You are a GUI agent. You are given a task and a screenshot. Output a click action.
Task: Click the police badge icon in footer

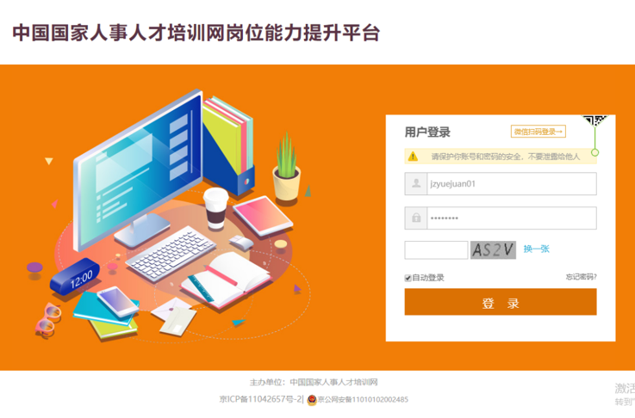coord(312,400)
